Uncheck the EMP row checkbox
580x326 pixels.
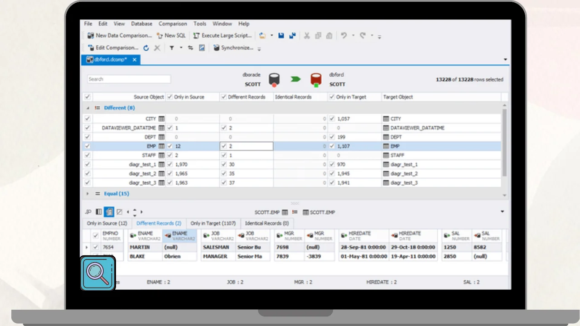(87, 146)
